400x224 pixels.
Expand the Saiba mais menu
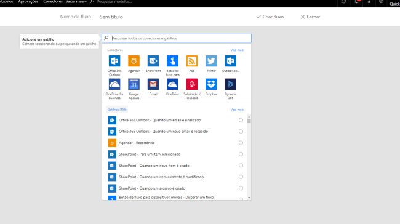pyautogui.click(x=76, y=1)
